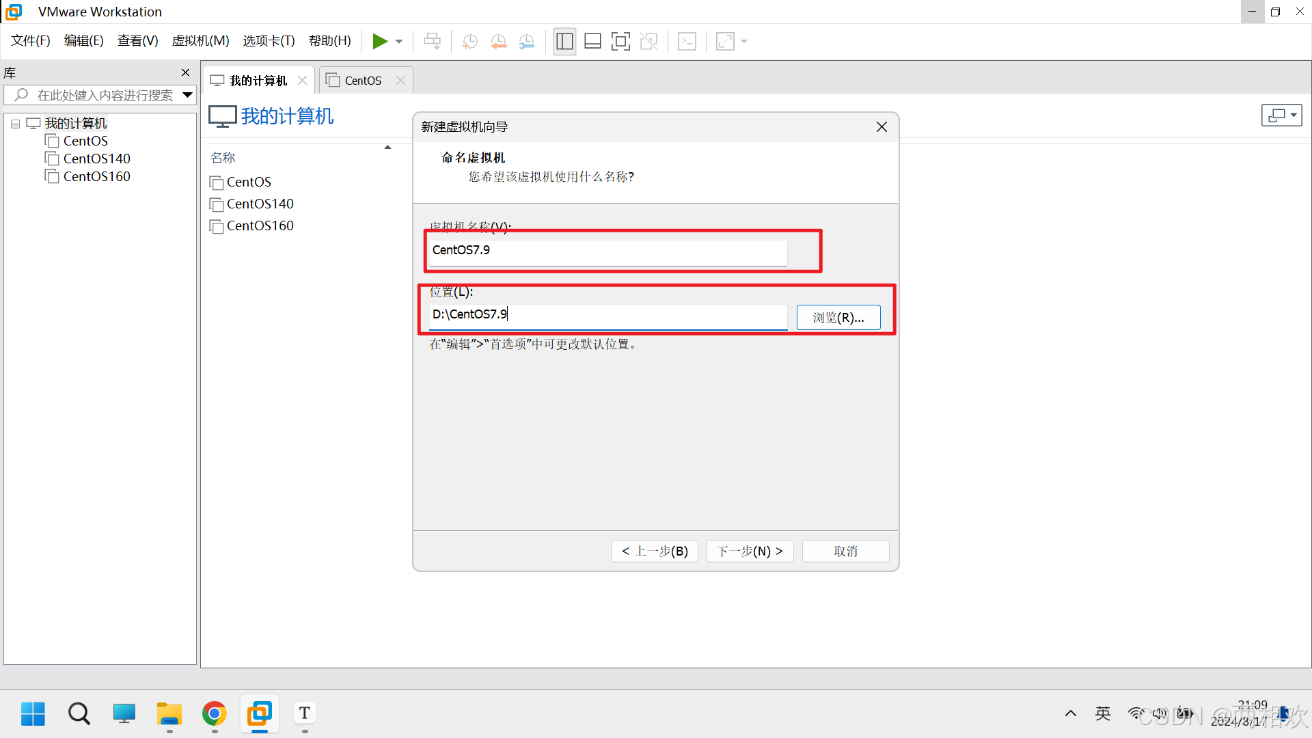
Task: Toggle the unity mode icon
Action: pos(648,42)
